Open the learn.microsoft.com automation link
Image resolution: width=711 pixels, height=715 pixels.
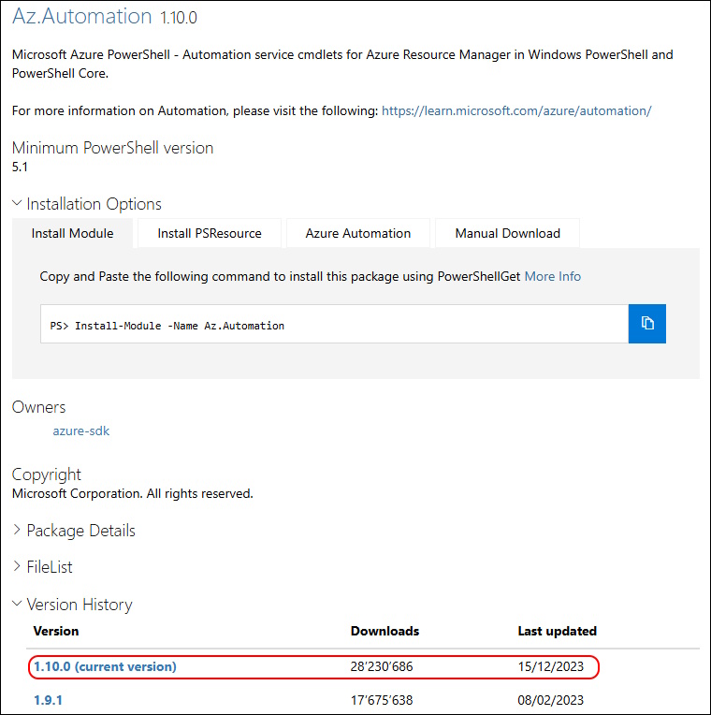516,110
